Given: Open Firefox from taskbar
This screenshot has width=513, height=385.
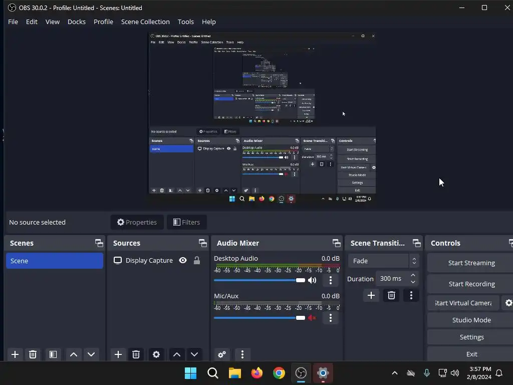Looking at the screenshot, I should coord(257,373).
